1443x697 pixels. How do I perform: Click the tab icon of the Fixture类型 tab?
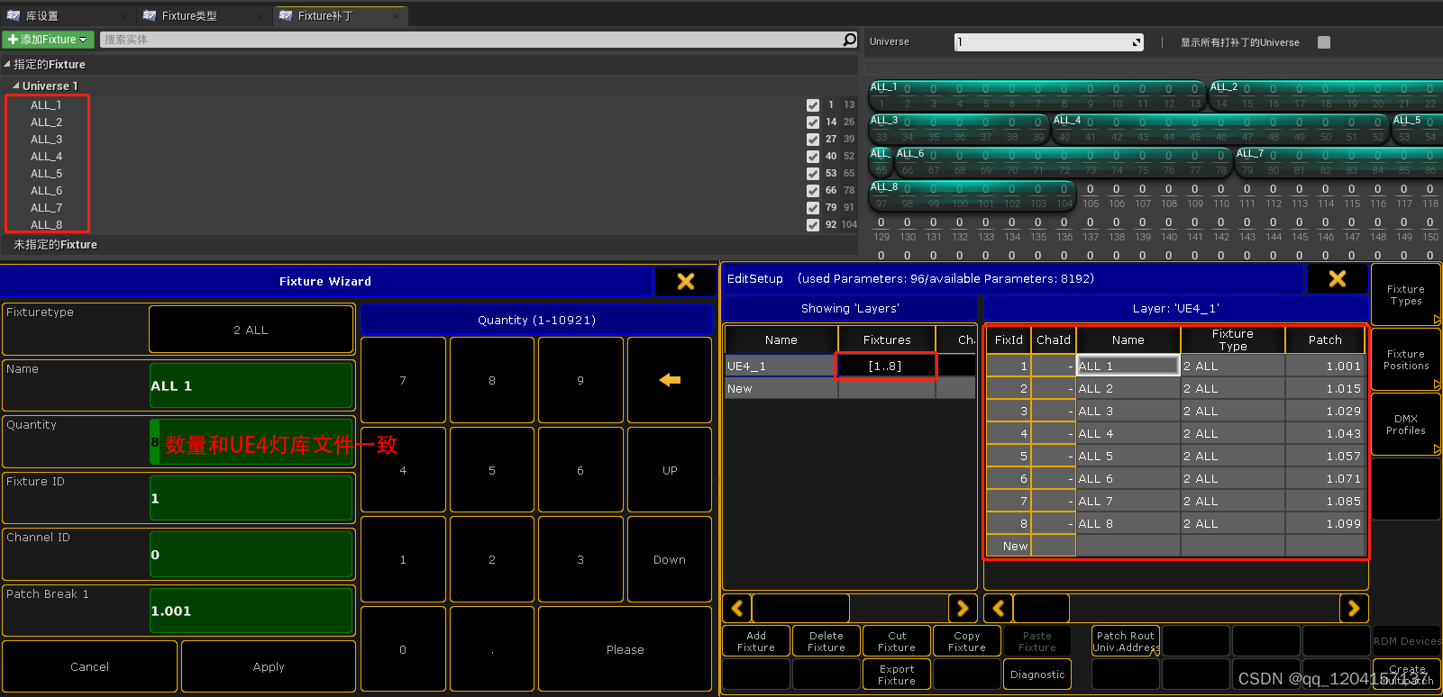150,15
